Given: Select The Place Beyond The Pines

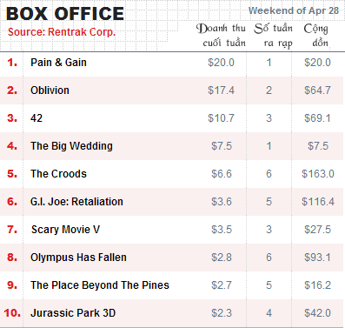Looking at the screenshot, I should click(x=100, y=285).
